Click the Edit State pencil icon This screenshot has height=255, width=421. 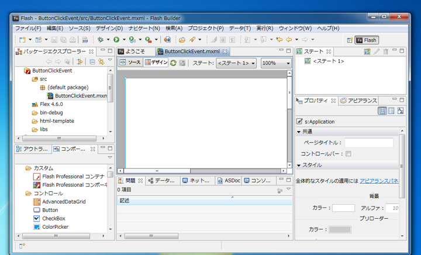coord(377,51)
